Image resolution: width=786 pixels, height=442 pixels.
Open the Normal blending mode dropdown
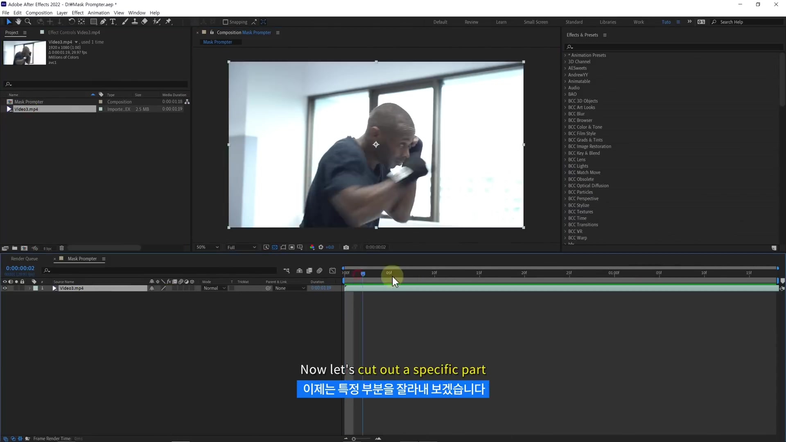click(215, 288)
